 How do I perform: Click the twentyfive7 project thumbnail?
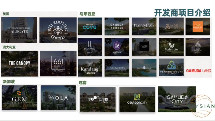pos(144,26)
